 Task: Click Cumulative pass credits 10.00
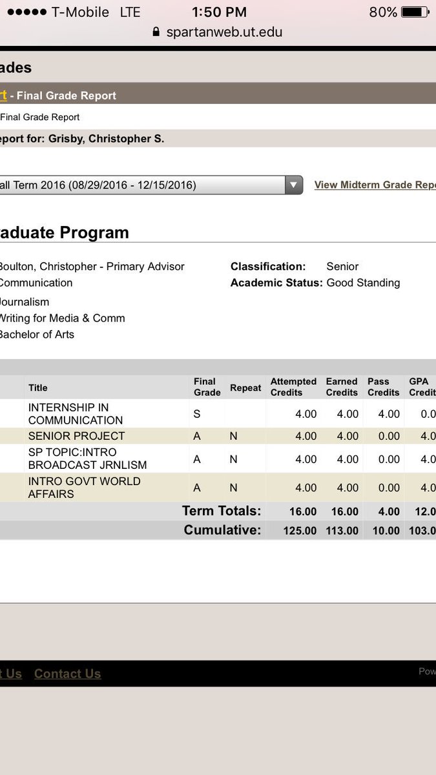click(x=386, y=531)
